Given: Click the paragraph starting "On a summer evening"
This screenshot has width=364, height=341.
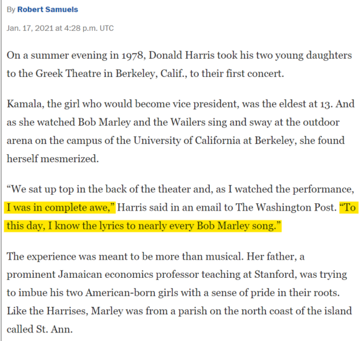Looking at the screenshot, I should (x=179, y=64).
